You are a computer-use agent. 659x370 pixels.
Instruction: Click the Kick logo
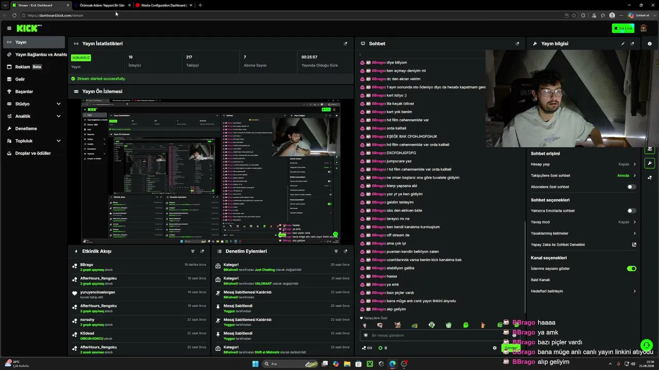[x=28, y=28]
